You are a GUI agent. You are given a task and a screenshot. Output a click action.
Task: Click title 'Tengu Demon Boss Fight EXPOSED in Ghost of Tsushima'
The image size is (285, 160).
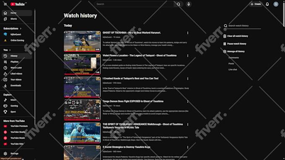(133, 102)
